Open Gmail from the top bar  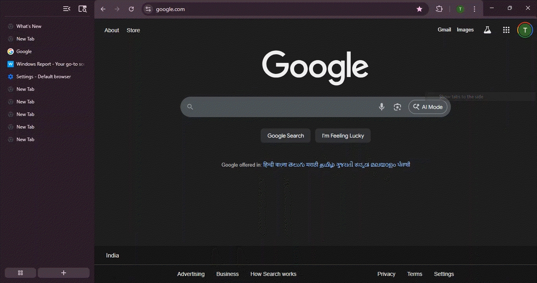point(444,29)
